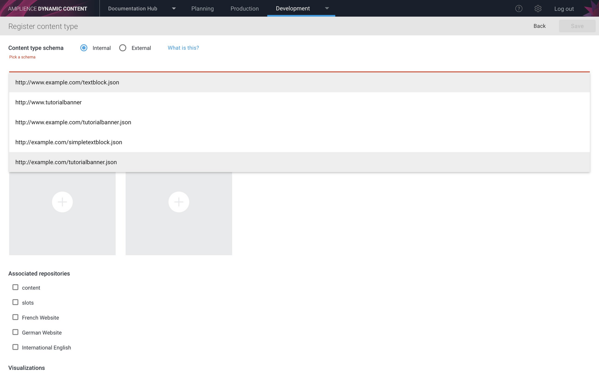The image size is (599, 374).
Task: Open the What is this? link
Action: [183, 48]
